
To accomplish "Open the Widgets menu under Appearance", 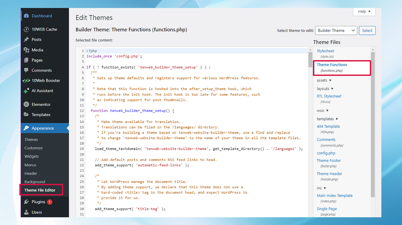I will (31, 156).
